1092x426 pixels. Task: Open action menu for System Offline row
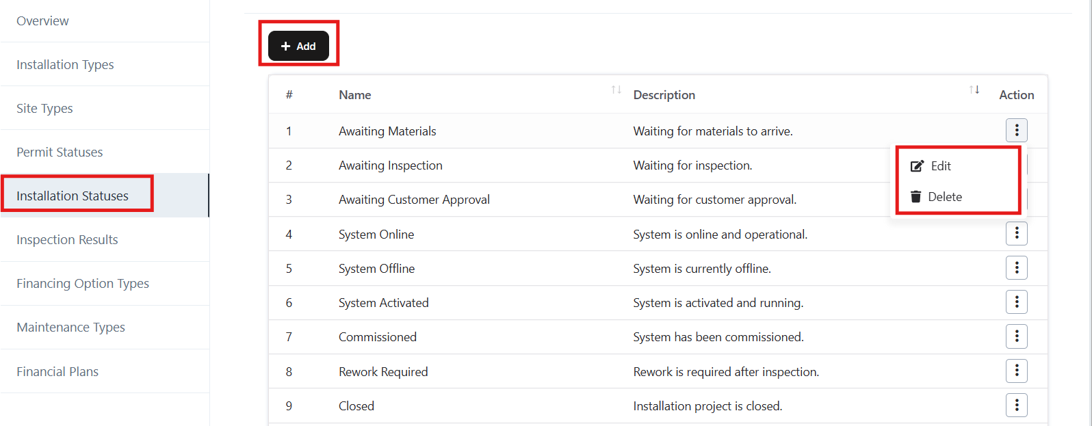1016,268
